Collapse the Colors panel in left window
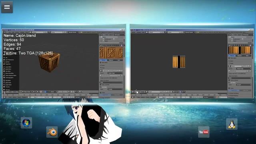The width and height of the screenshot is (256, 144). (x=102, y=65)
